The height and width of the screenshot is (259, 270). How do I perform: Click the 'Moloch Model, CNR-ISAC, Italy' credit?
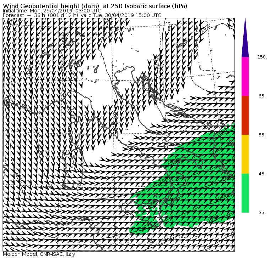point(39,254)
